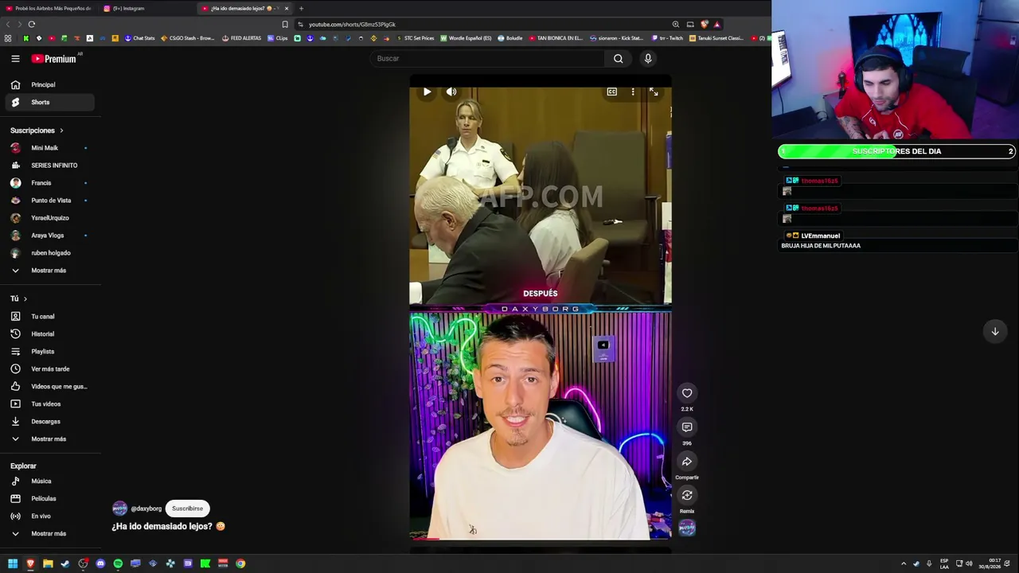This screenshot has width=1019, height=573.
Task: Click the search magnifier button
Action: tap(618, 58)
